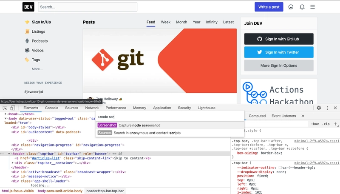Click the Videos camera icon
Viewport: 340px width, 194px height.
coord(27,50)
